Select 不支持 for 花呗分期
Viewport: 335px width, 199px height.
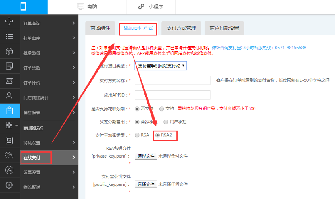[137, 109]
